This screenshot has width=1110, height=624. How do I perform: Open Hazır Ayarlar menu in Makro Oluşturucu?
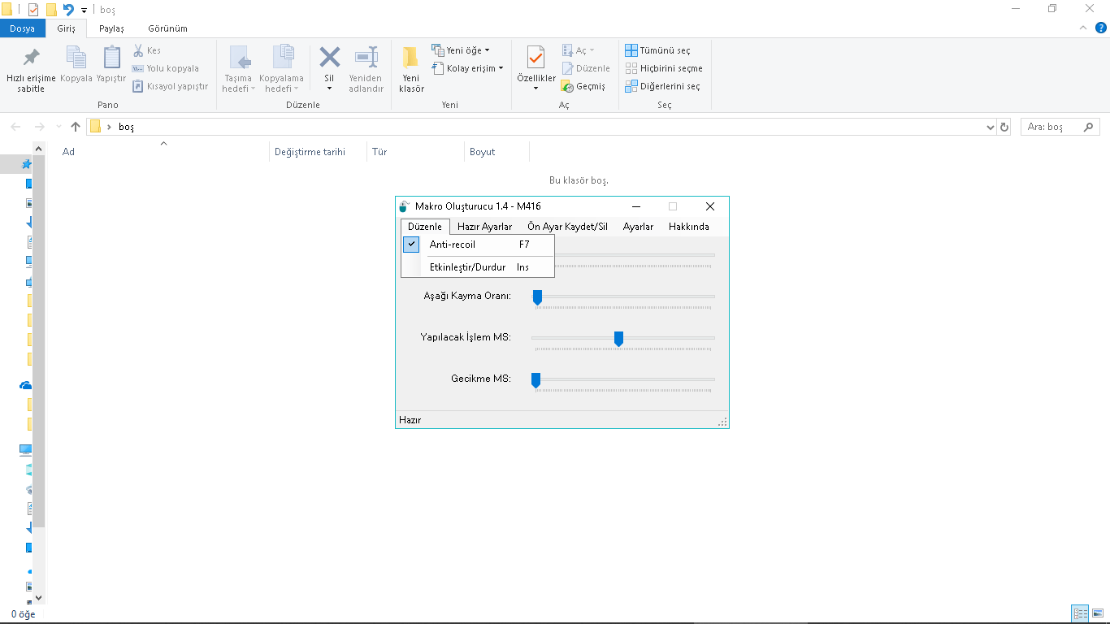(484, 227)
